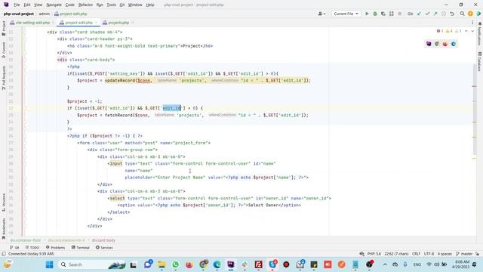Screen dimensions: 483x272
Task: Close the project-edit.php tab
Action: tap(96, 23)
